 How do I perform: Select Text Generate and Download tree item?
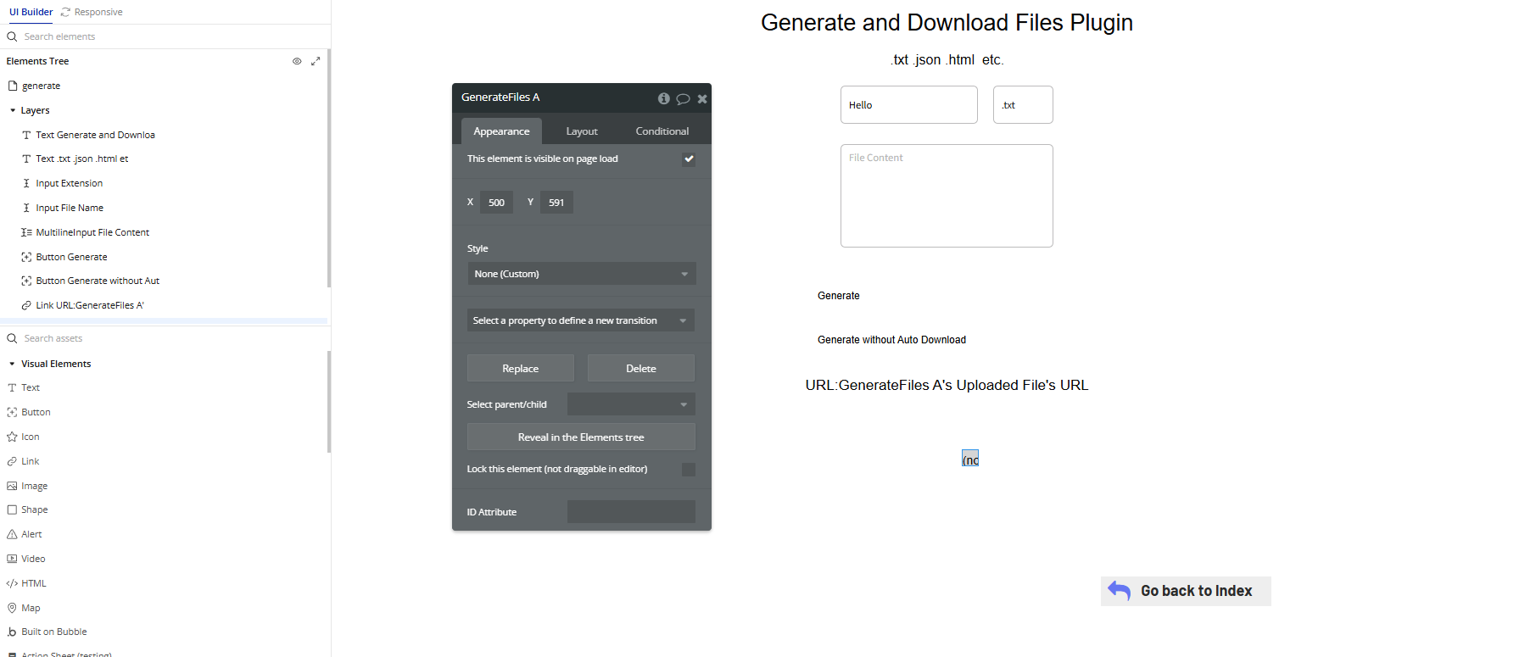95,135
